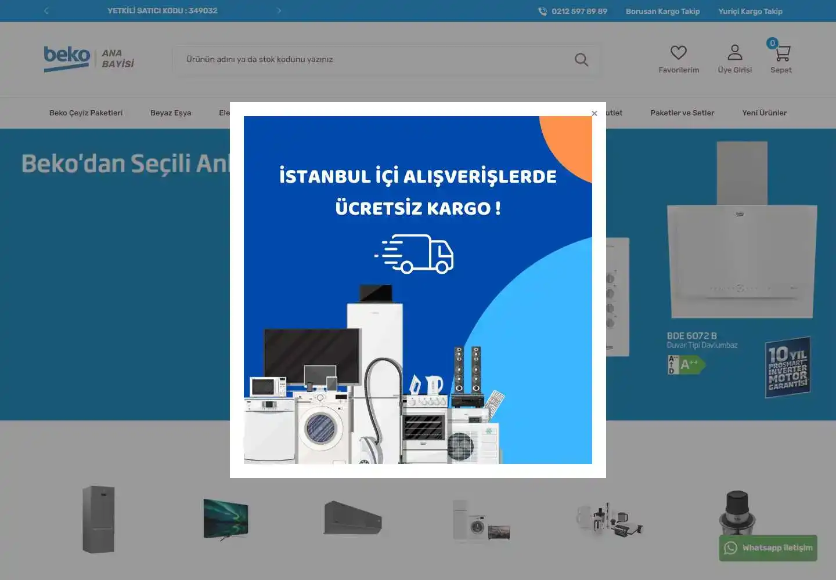Open Borusan Kargo Takip link
The image size is (836, 580).
pyautogui.click(x=662, y=12)
